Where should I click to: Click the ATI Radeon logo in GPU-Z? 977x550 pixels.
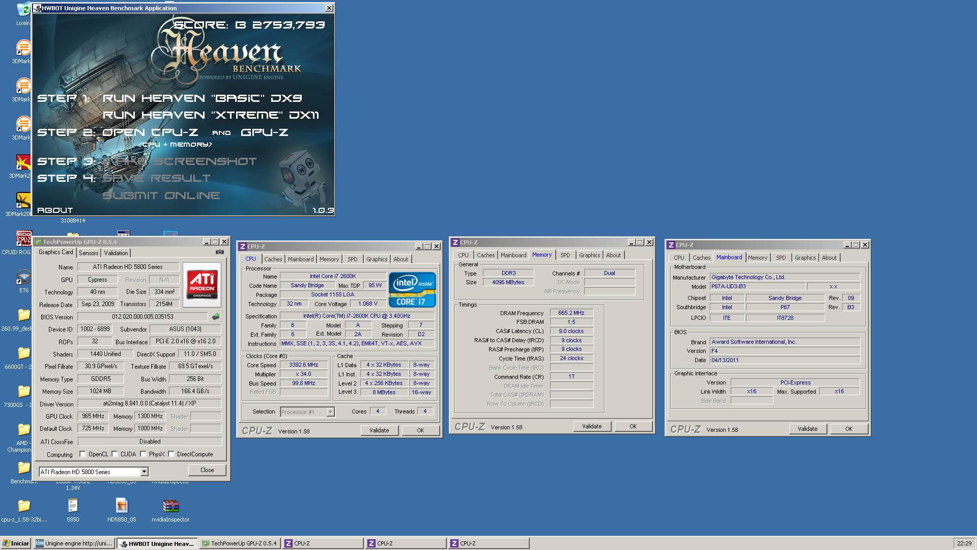pyautogui.click(x=202, y=285)
